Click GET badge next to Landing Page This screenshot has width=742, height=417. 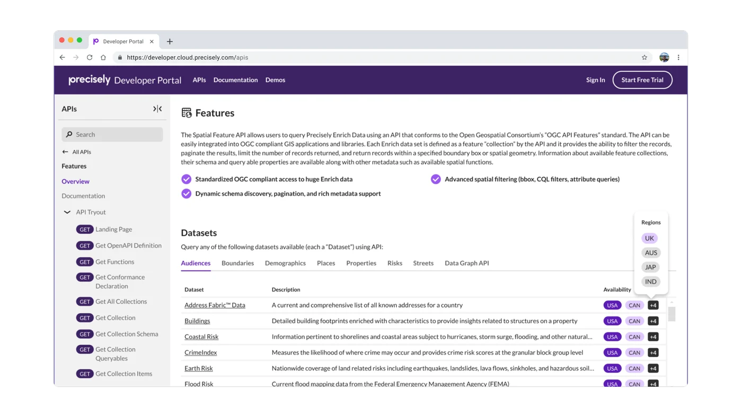pyautogui.click(x=85, y=229)
